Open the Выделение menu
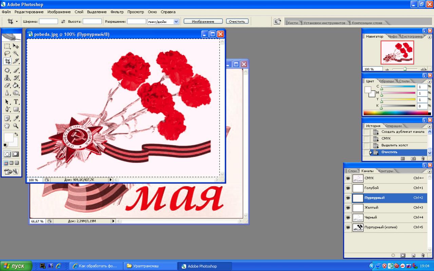This screenshot has width=434, height=271. (97, 12)
